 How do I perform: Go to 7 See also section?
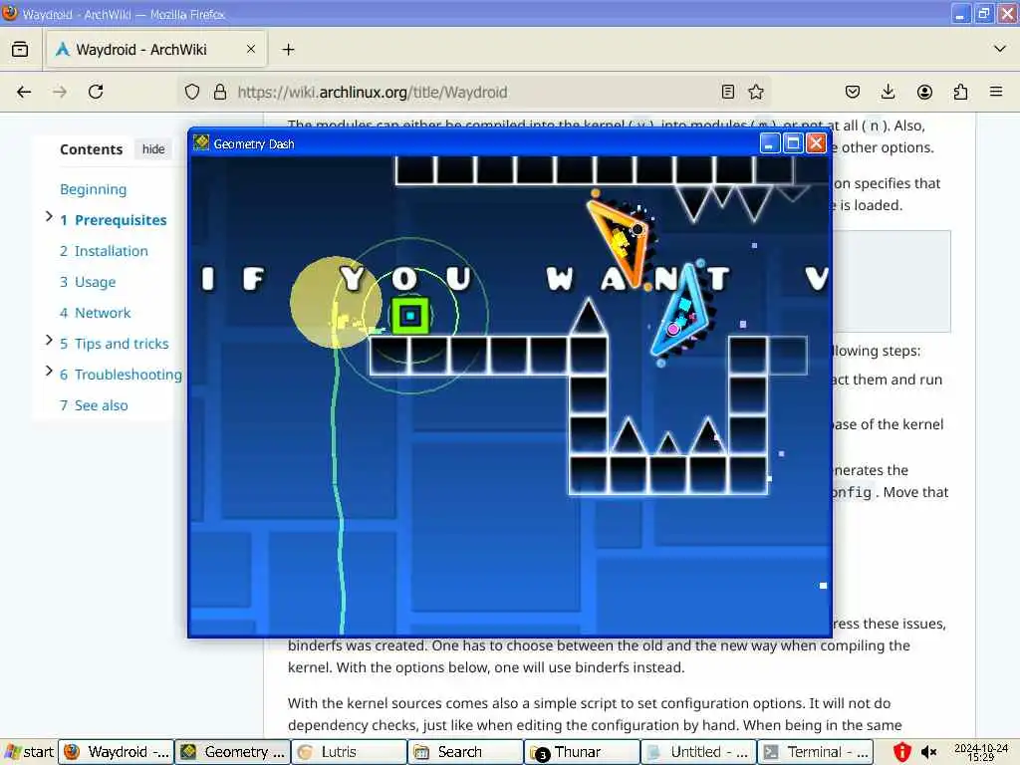click(x=94, y=405)
